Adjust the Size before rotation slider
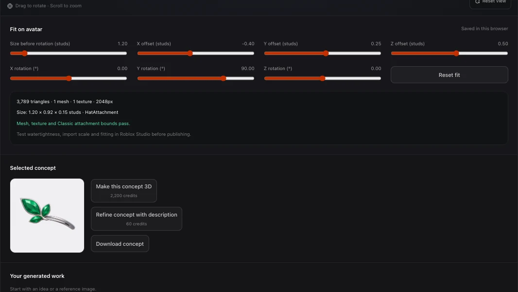The height and width of the screenshot is (292, 518). click(69, 53)
